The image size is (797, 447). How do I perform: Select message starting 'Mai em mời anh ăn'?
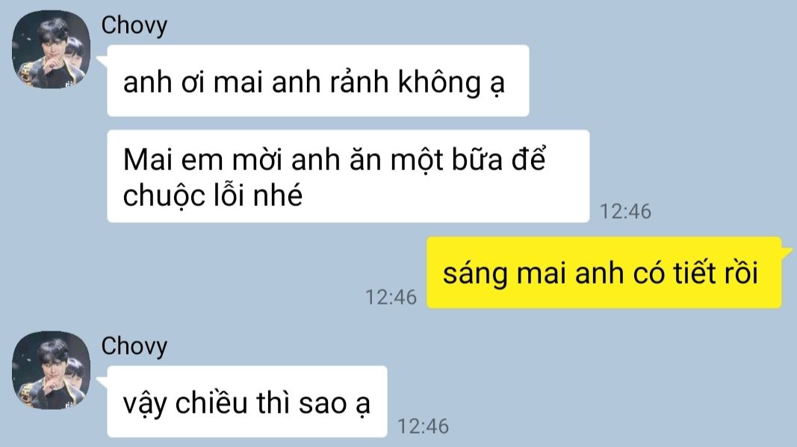[x=348, y=176]
